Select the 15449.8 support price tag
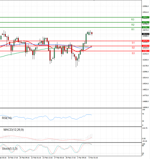Viewport: 150px width, 159px height. click(145, 46)
